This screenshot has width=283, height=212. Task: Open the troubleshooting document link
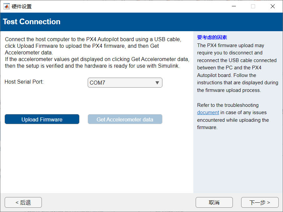pos(208,112)
